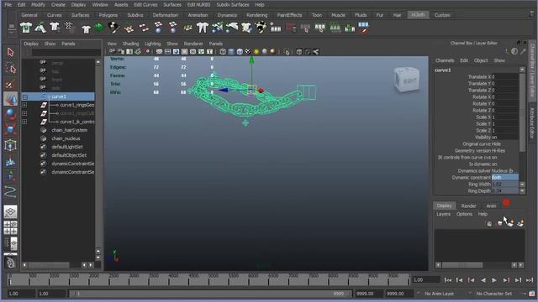Open the File menu
The image size is (538, 302).
(8, 5)
